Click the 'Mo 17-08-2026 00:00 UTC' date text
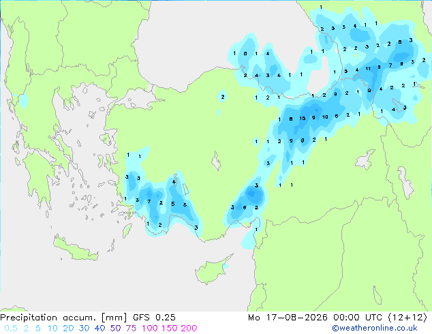This screenshot has height=334, width=432. (315, 318)
